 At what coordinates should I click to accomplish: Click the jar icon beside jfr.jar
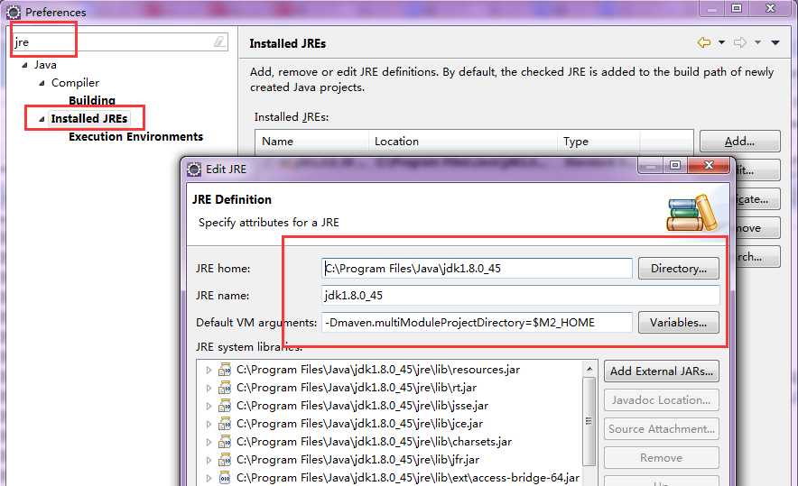pos(225,460)
